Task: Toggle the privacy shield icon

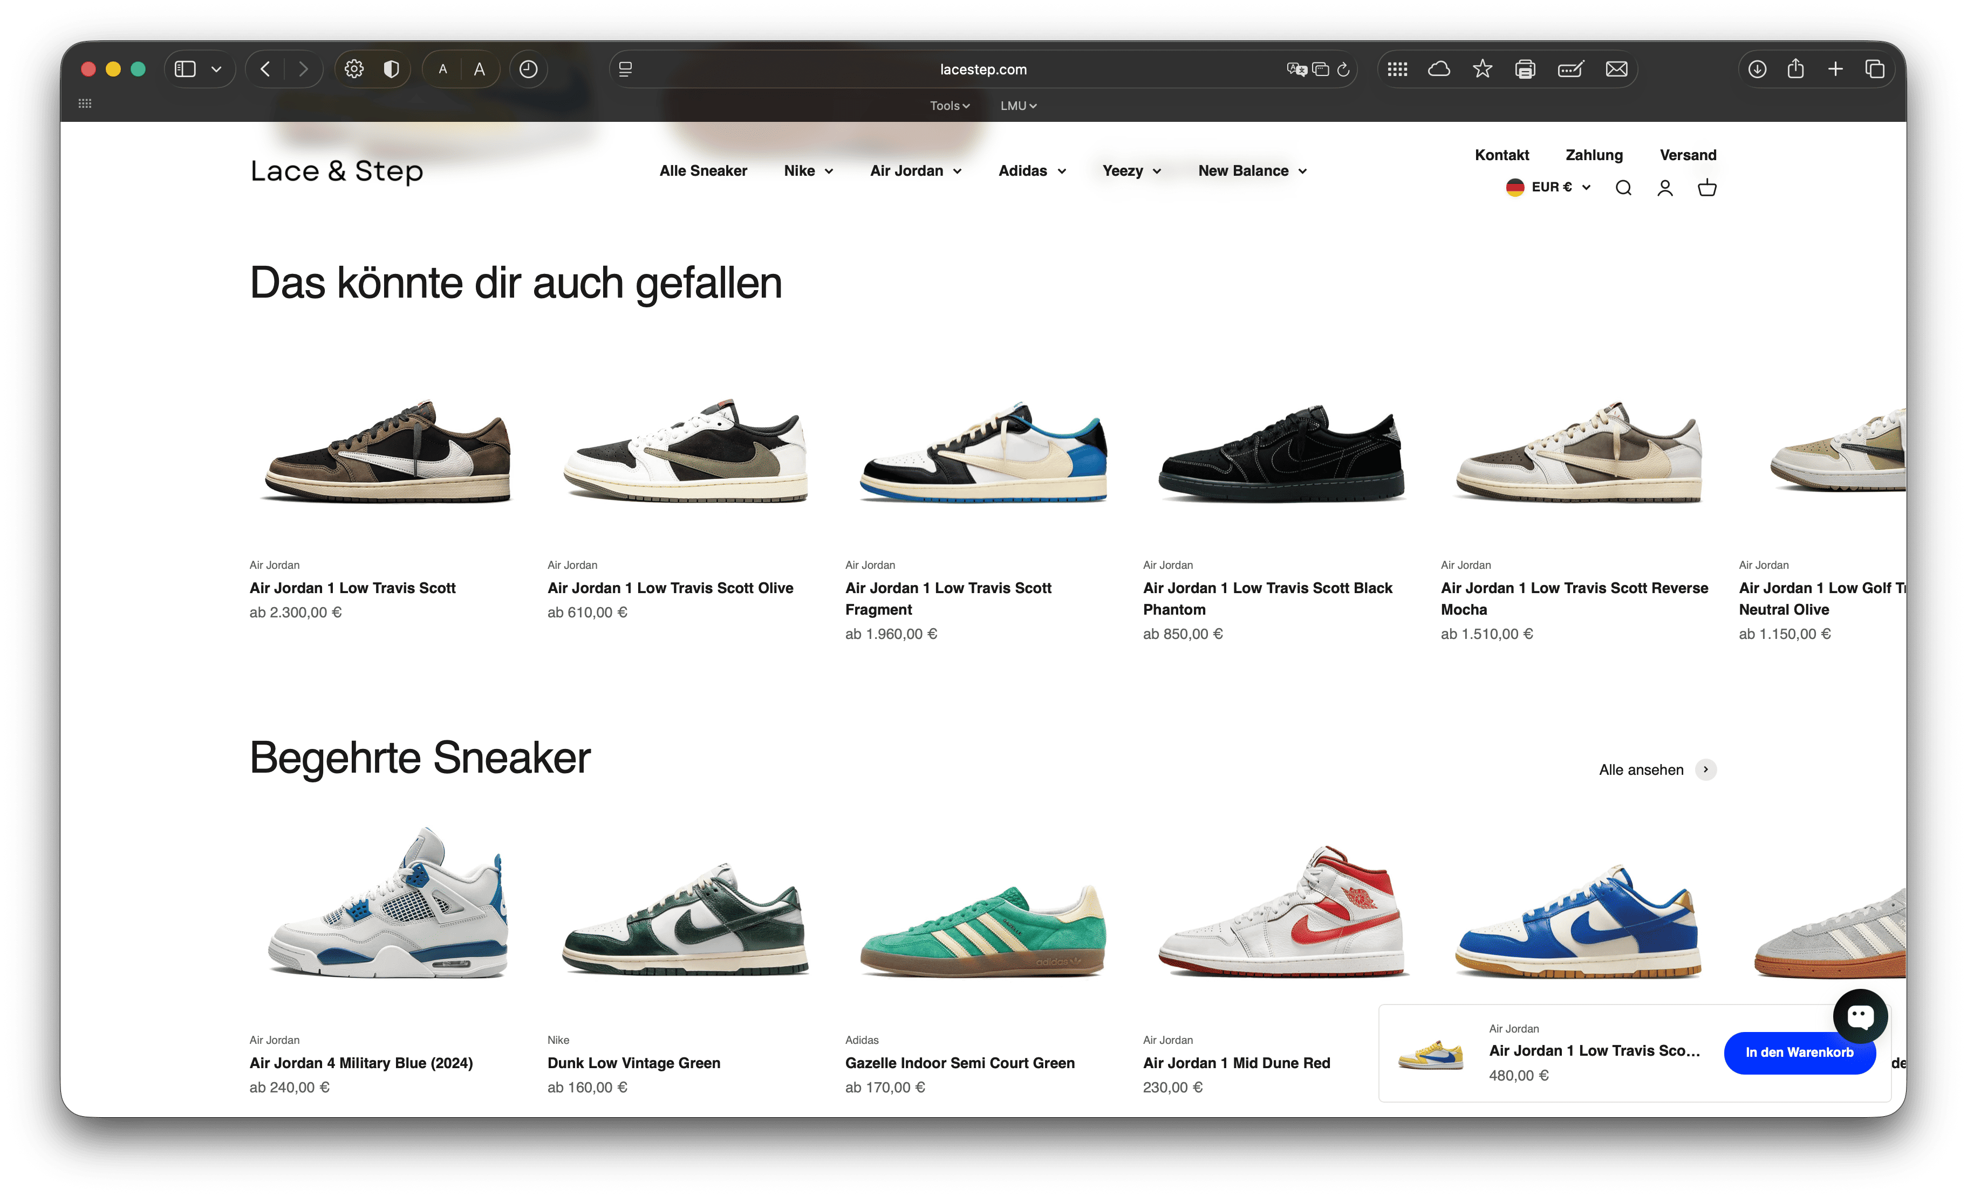Action: pos(391,70)
